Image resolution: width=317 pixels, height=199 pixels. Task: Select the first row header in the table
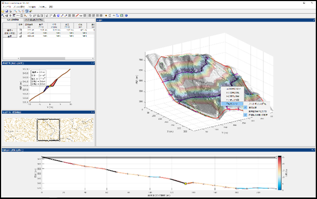pyautogui.click(x=10, y=30)
